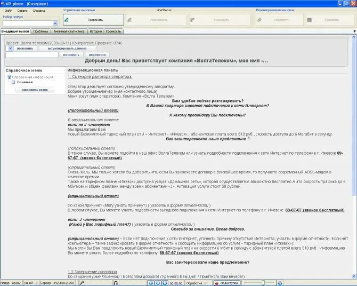Click leftmost of three blue round status buttons

pyautogui.click(x=151, y=283)
